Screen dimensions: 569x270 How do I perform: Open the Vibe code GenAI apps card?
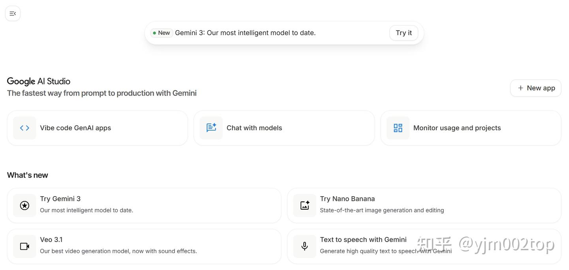click(x=97, y=128)
